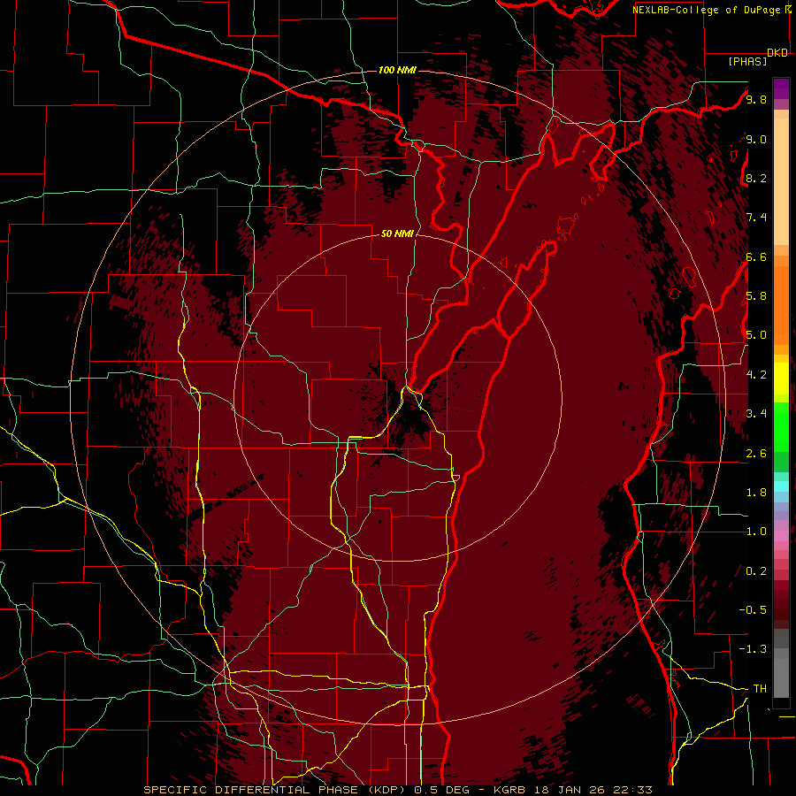
Task: Click the "22:33" timestamp
Action: 631,790
